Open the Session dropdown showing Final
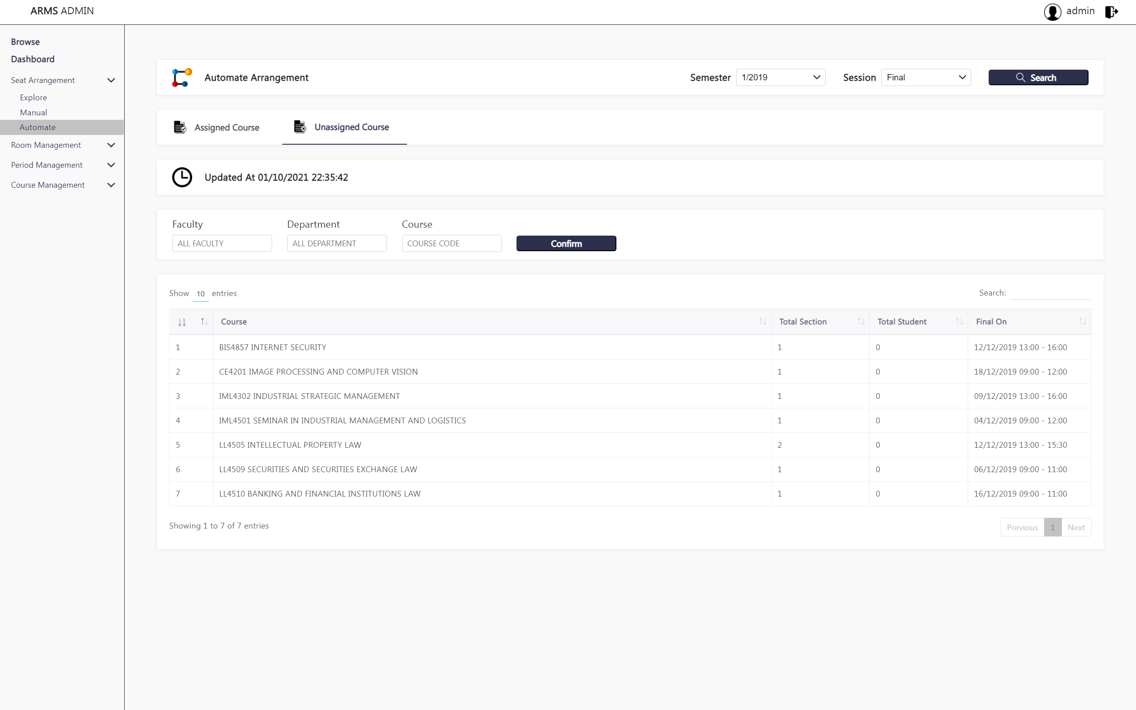The width and height of the screenshot is (1136, 710). [x=925, y=78]
